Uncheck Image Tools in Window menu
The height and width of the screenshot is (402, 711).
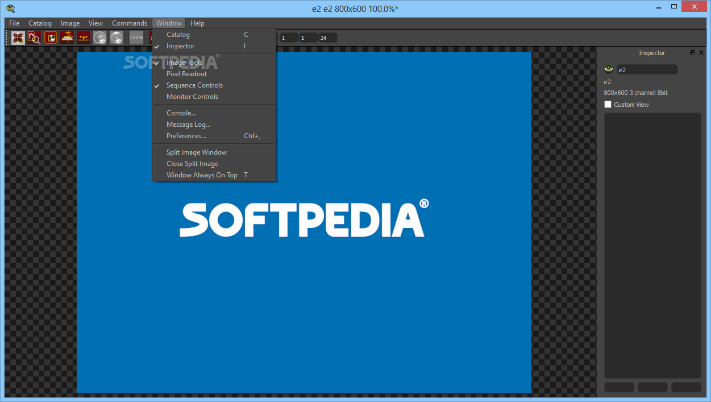(214, 63)
